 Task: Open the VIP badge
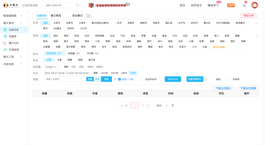(x=231, y=5)
